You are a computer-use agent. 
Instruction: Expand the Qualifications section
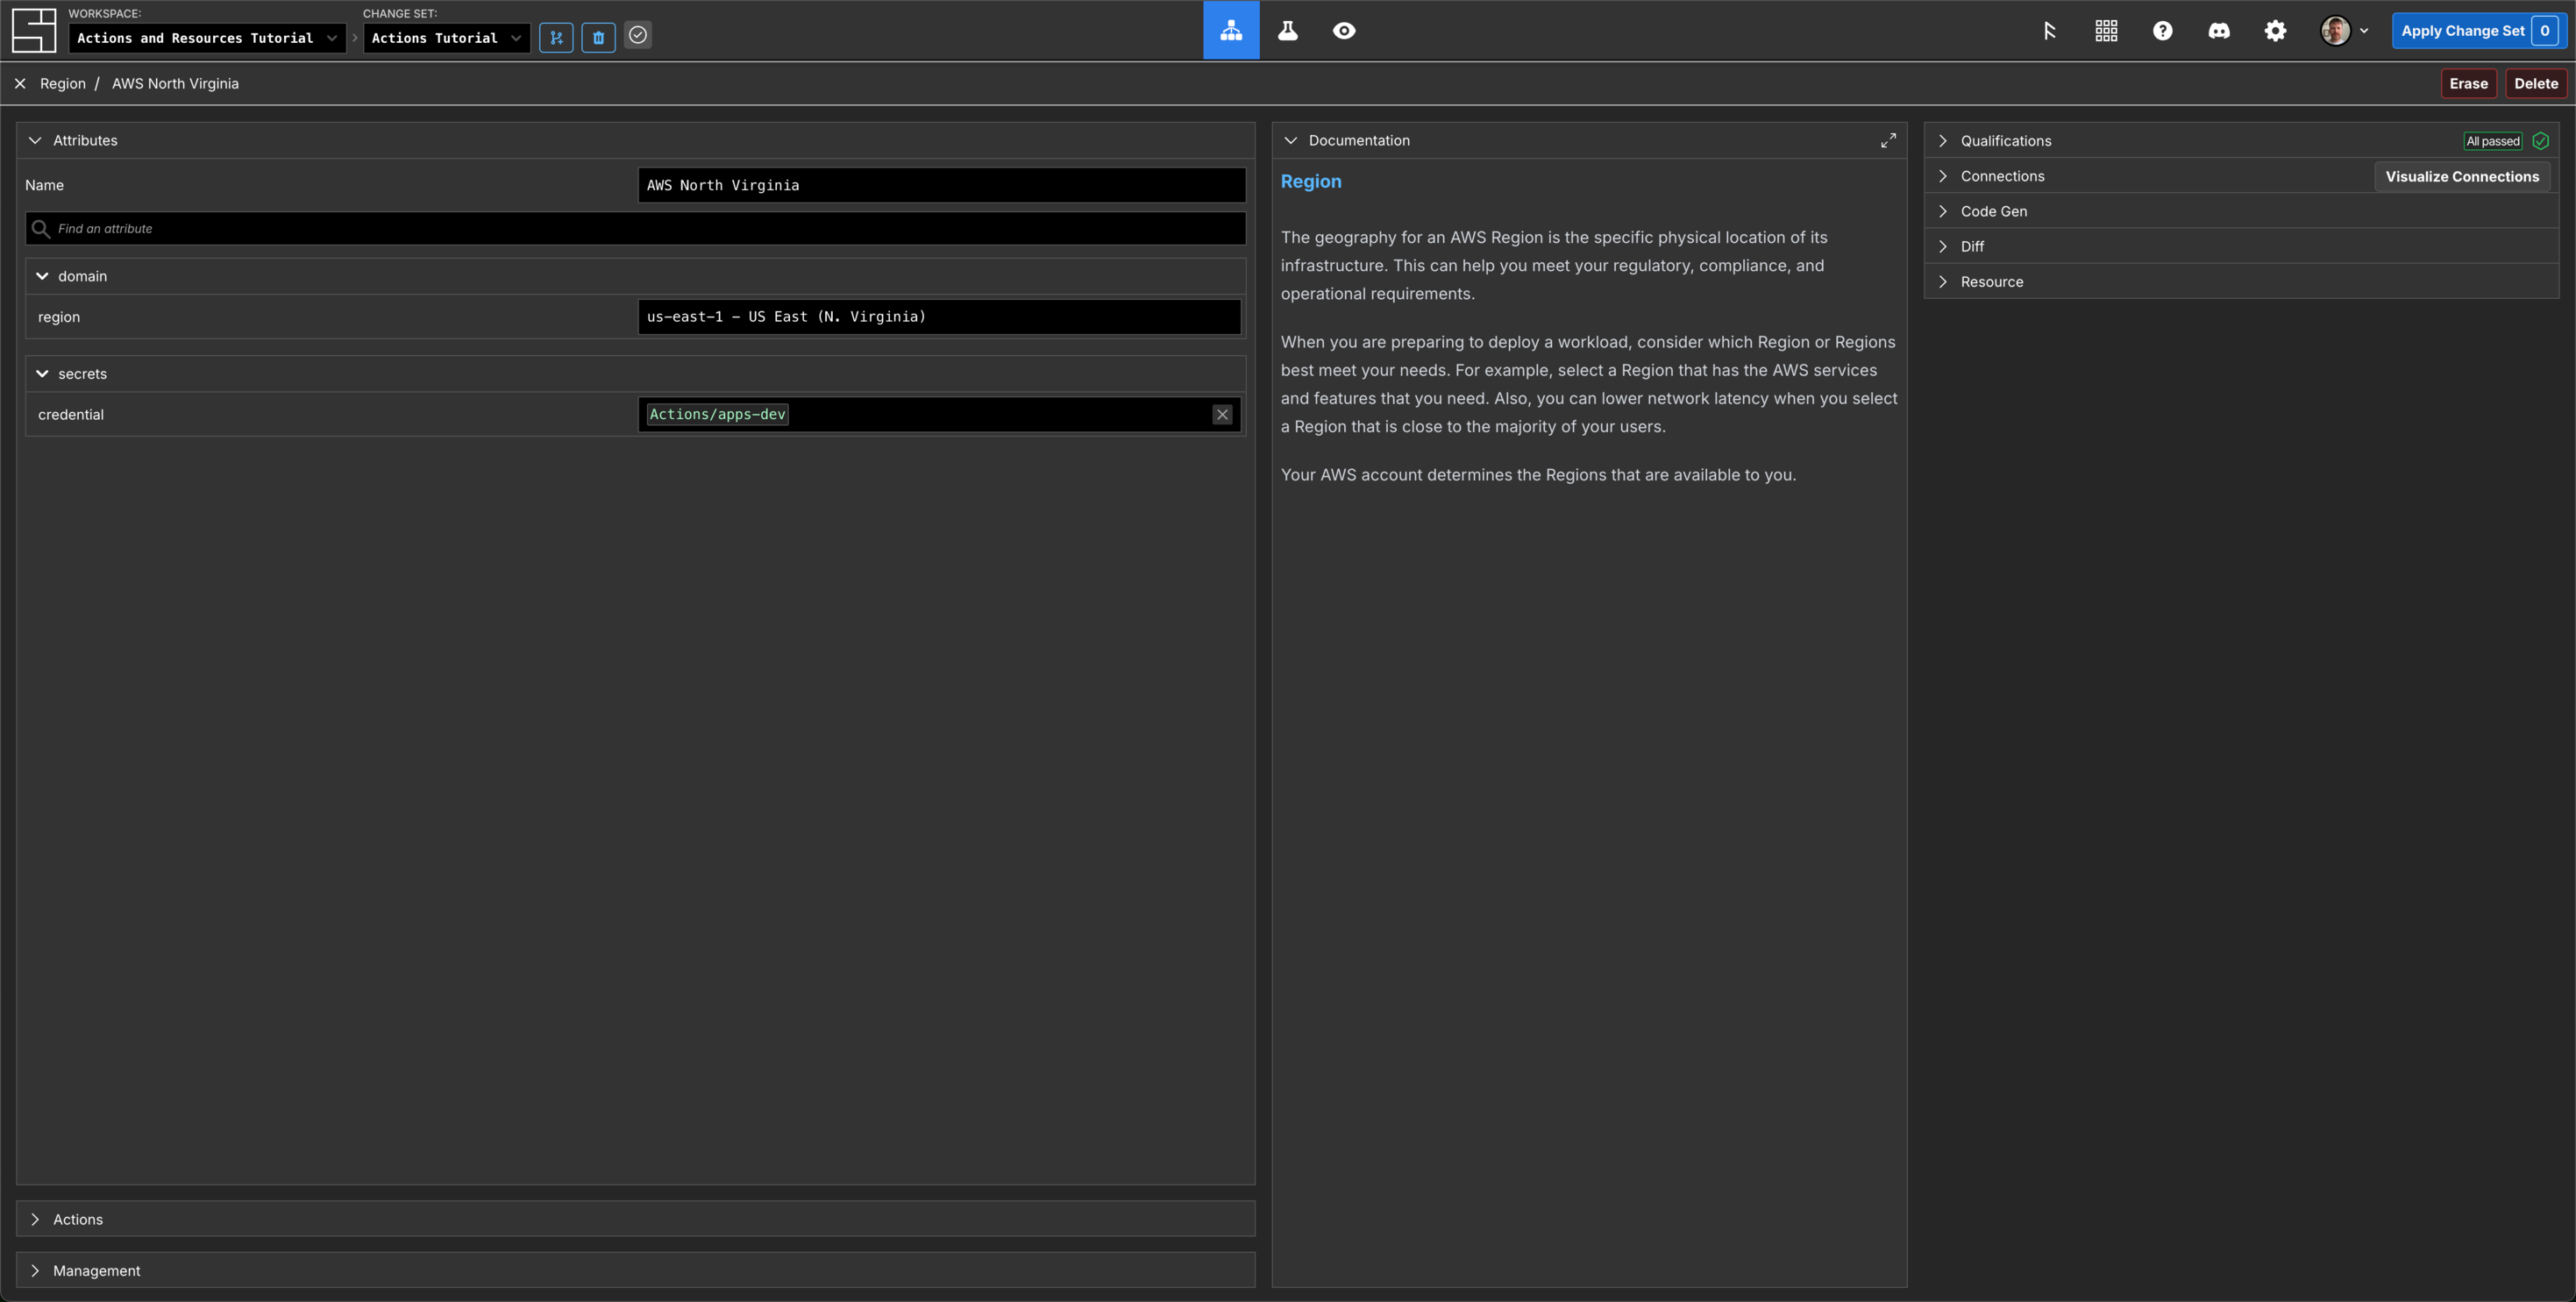[1942, 141]
